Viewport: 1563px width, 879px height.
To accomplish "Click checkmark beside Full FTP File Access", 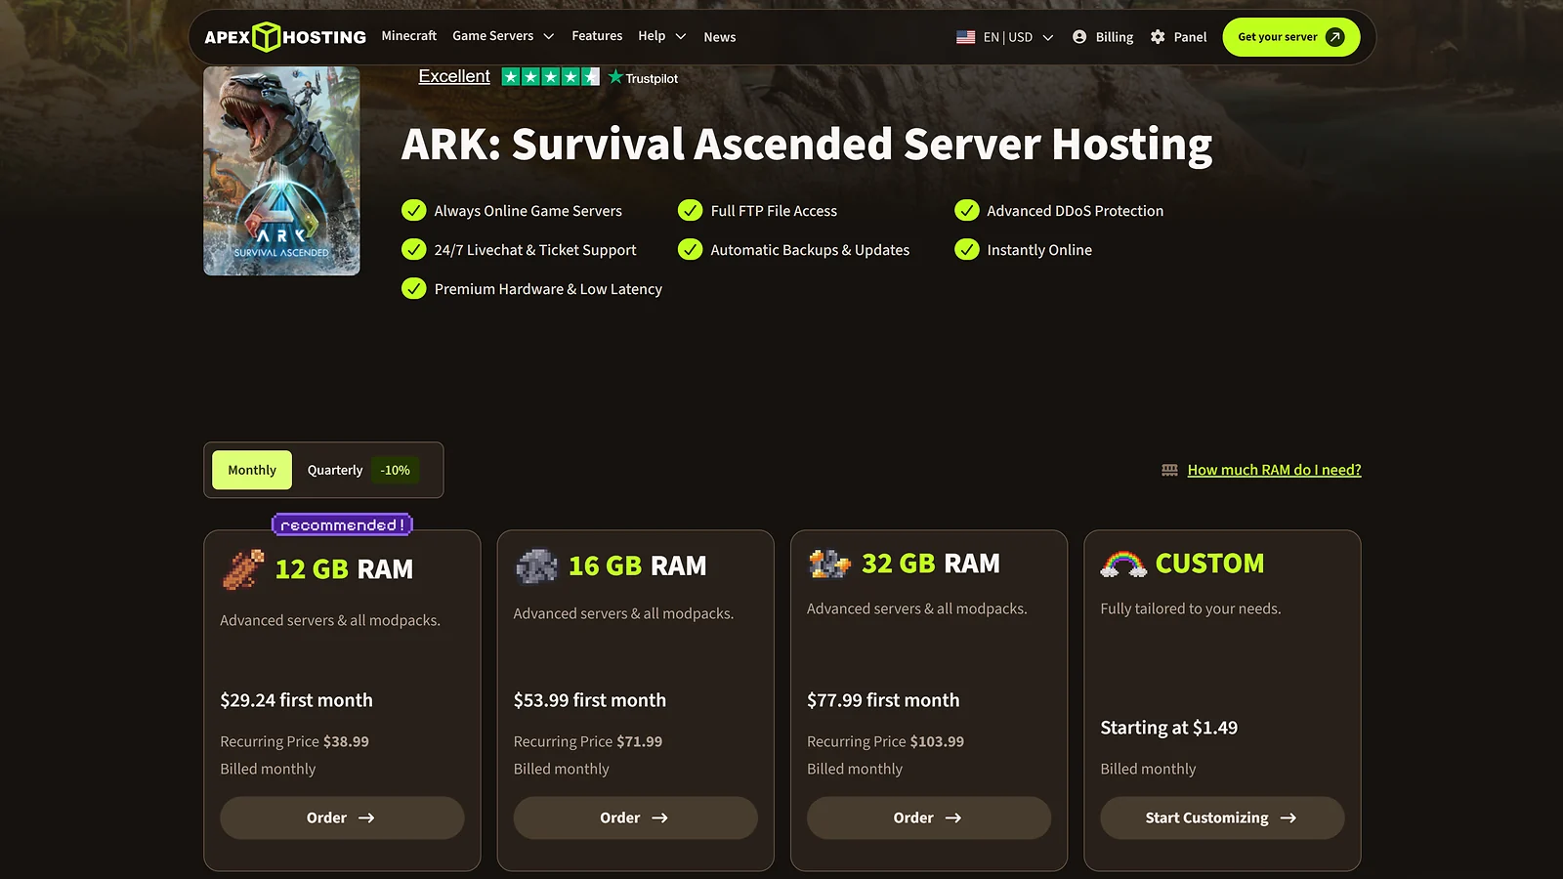I will 691,211.
